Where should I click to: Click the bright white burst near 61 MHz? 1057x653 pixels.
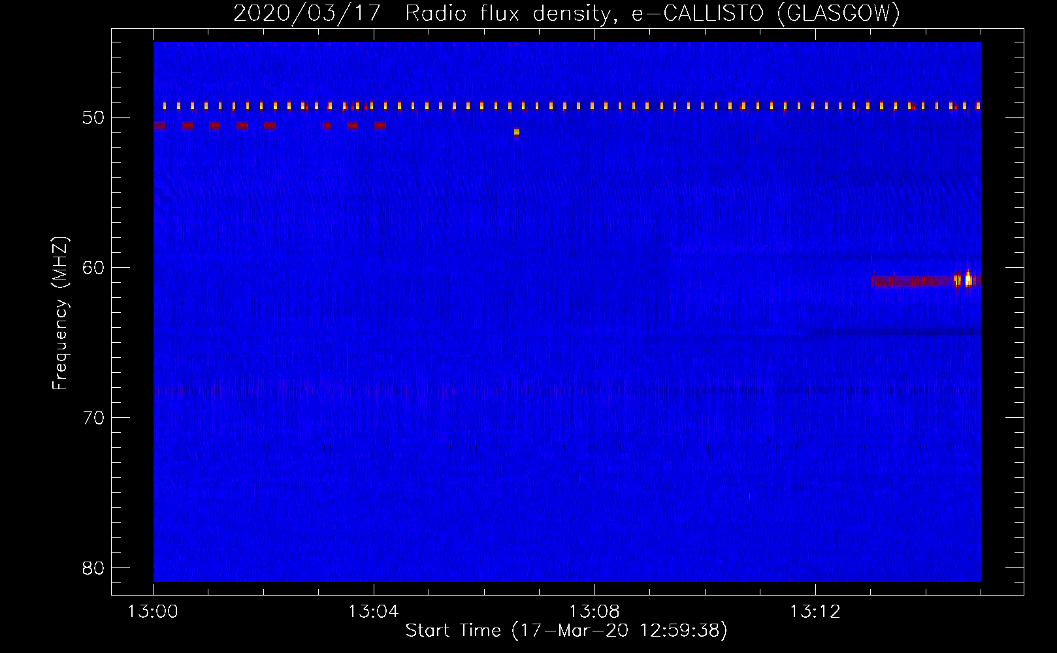pos(968,279)
